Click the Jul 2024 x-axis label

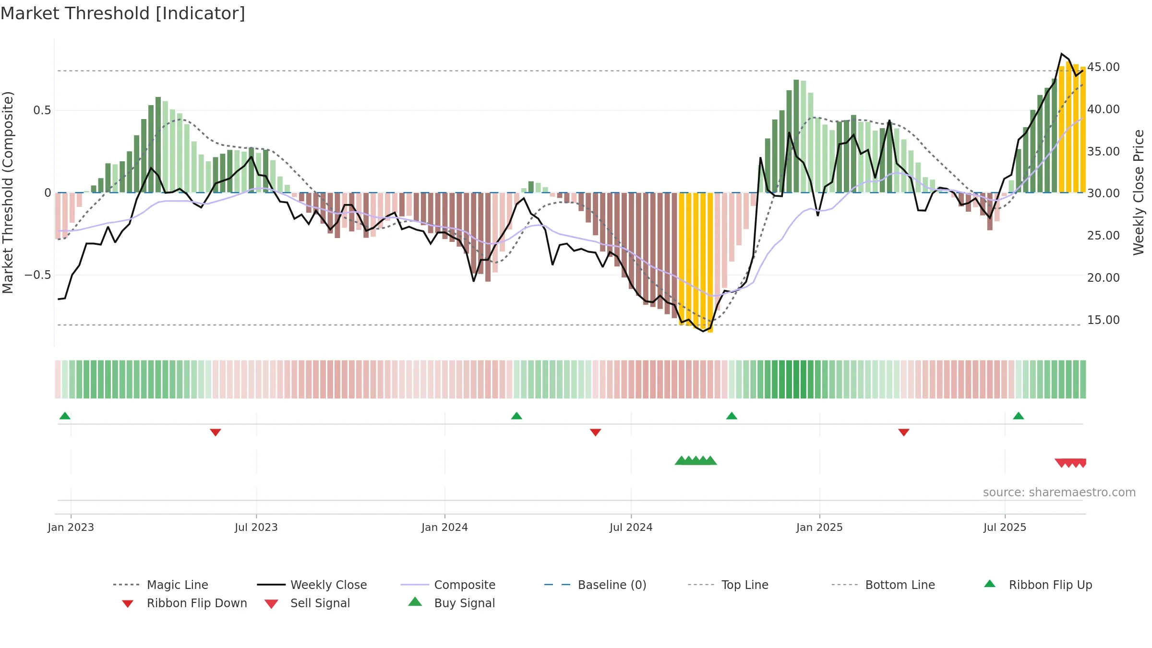631,527
